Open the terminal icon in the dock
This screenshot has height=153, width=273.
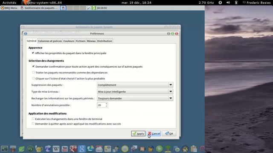pos(4,149)
